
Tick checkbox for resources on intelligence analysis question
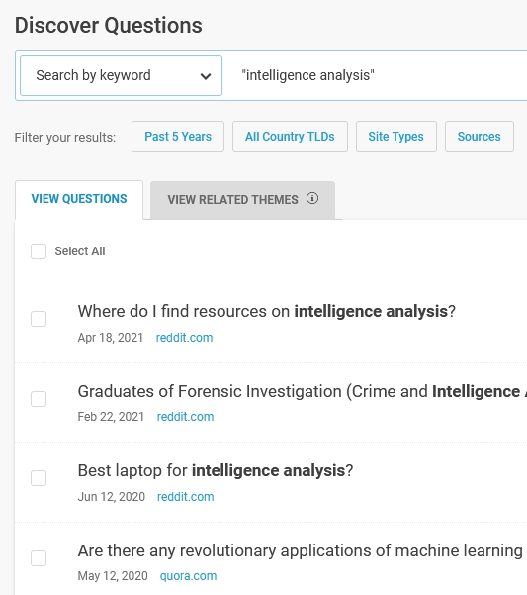[x=39, y=319]
